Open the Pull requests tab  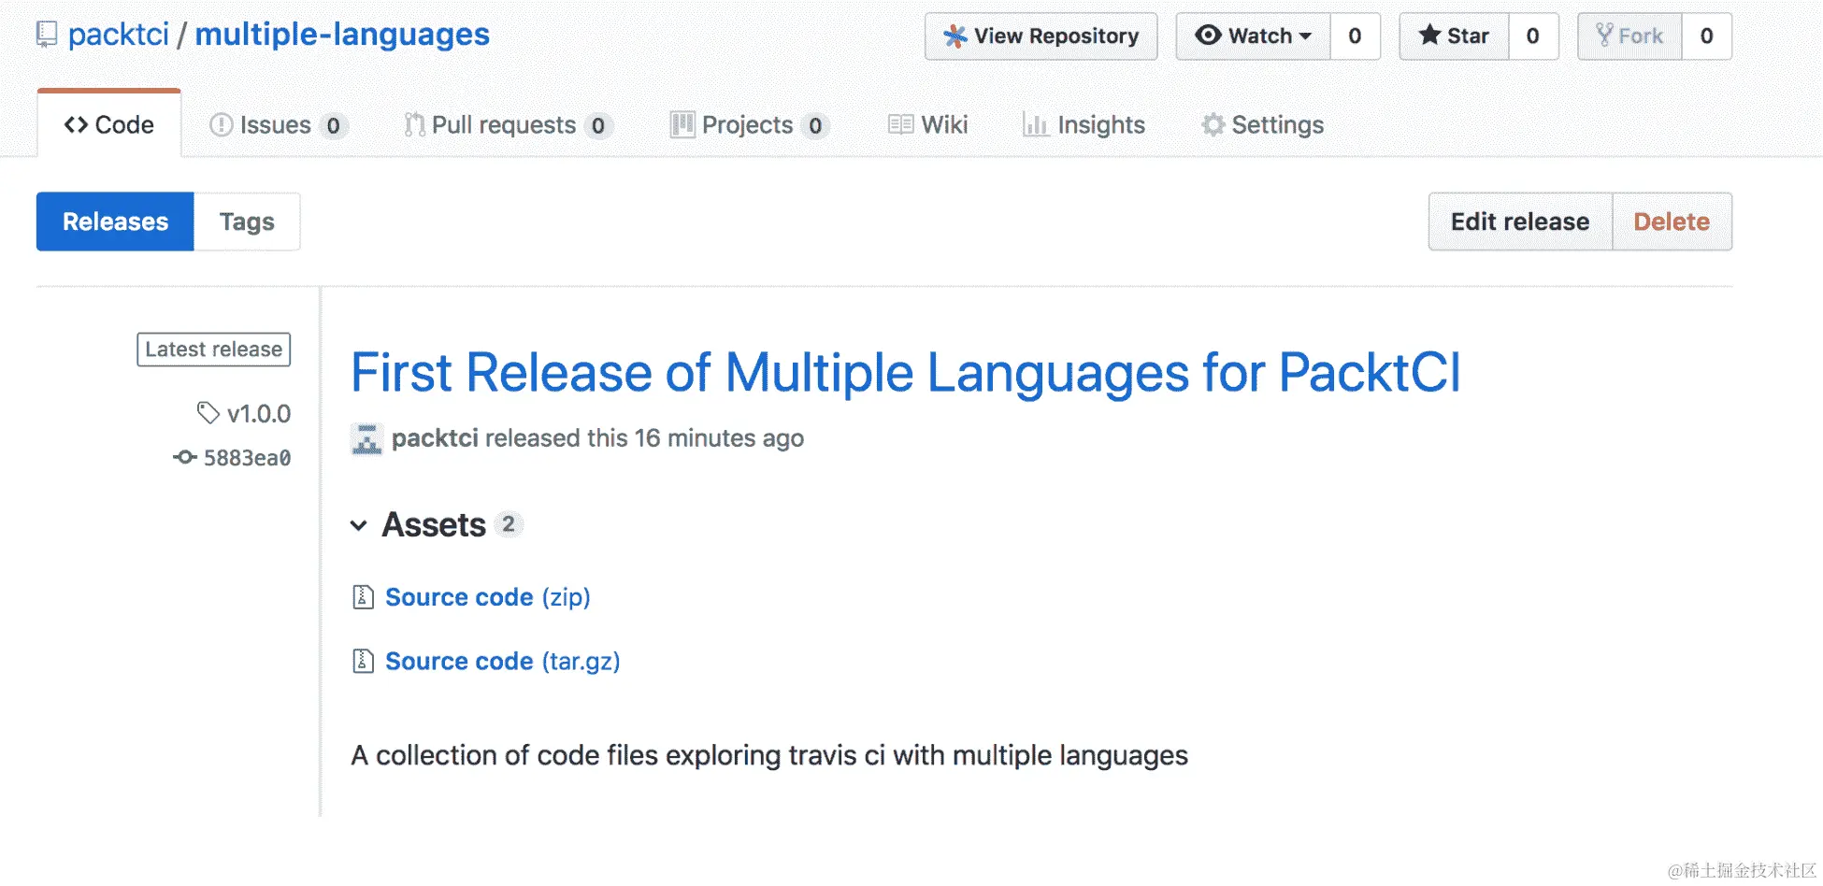(x=508, y=125)
